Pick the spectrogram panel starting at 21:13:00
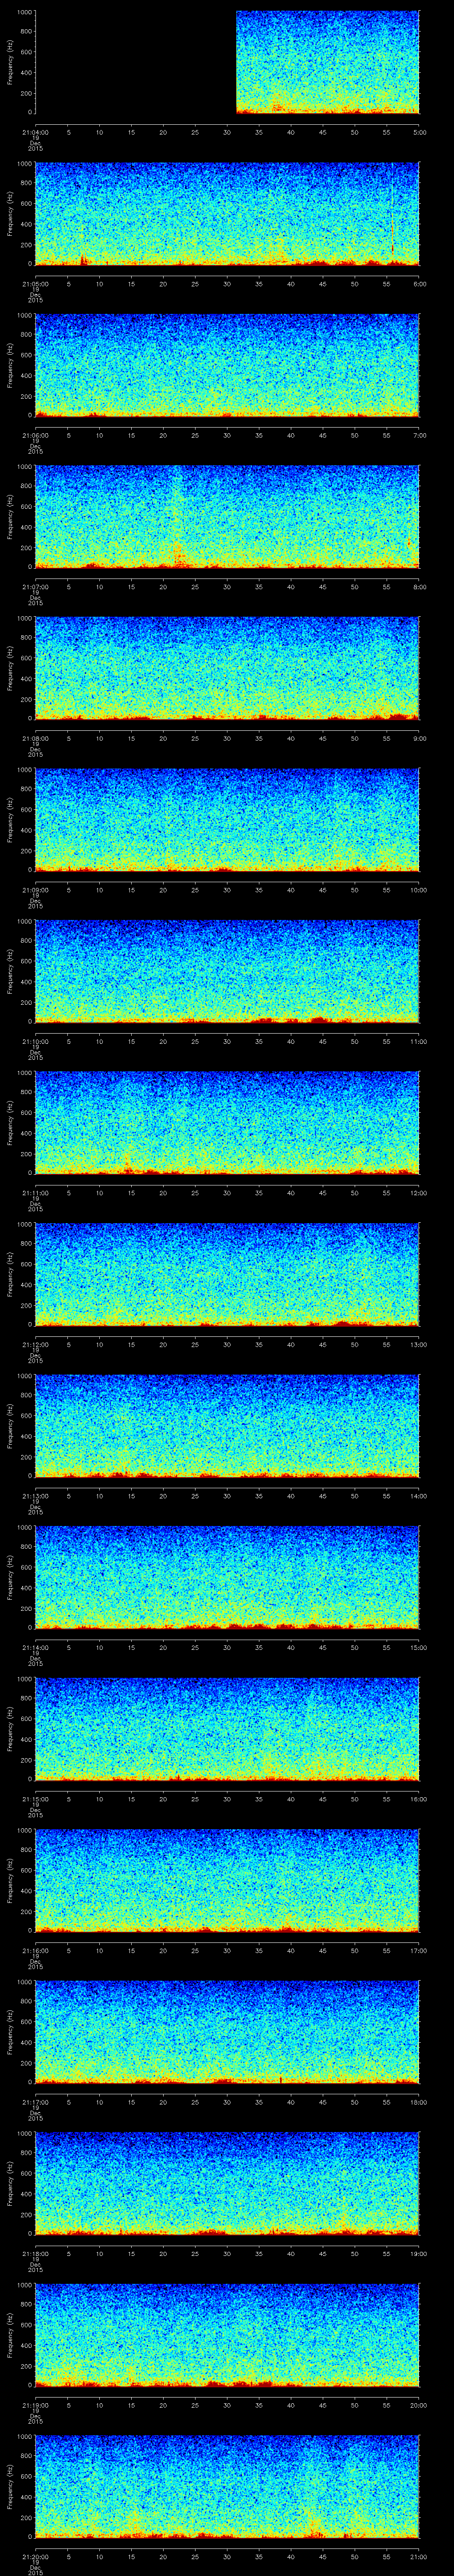 [227, 1426]
